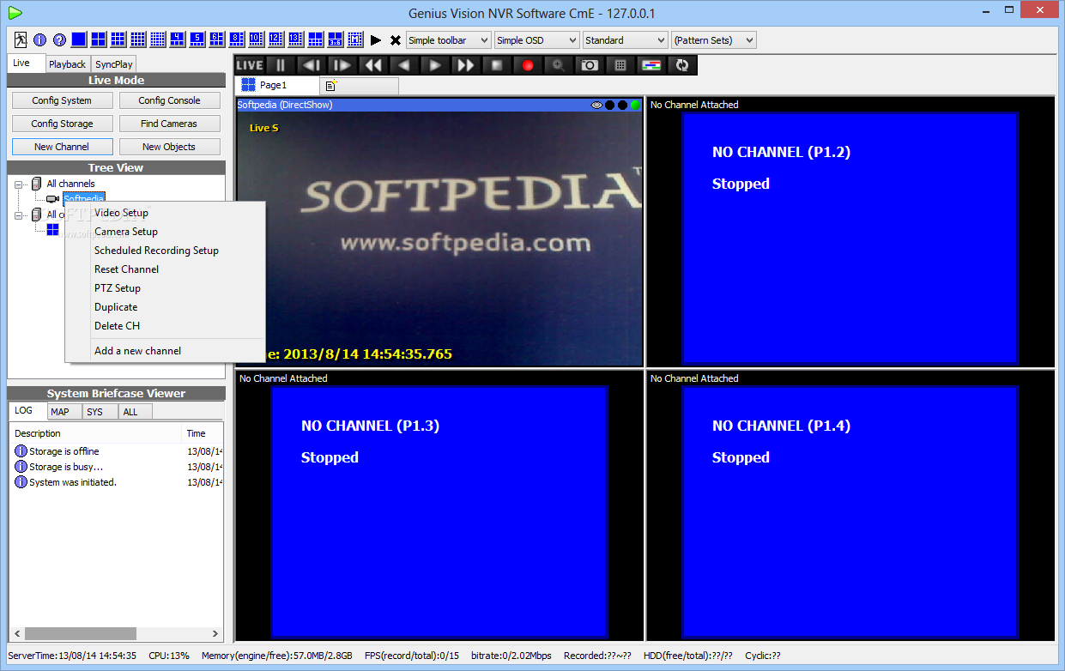This screenshot has height=671, width=1065.
Task: Select the 2x2 four-view layout icon
Action: (x=99, y=39)
